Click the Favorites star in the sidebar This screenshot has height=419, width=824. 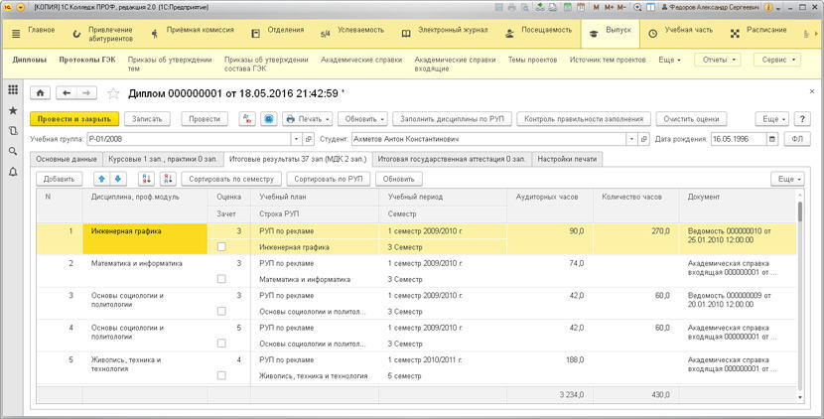13,110
